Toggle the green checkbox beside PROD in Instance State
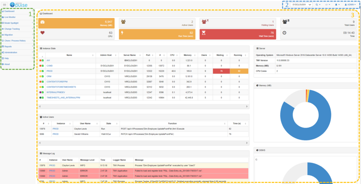Screen dimensions: 361x184 43,71
